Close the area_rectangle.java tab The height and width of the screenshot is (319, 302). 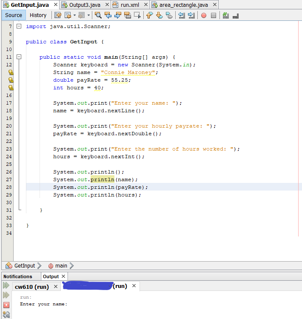(215, 5)
